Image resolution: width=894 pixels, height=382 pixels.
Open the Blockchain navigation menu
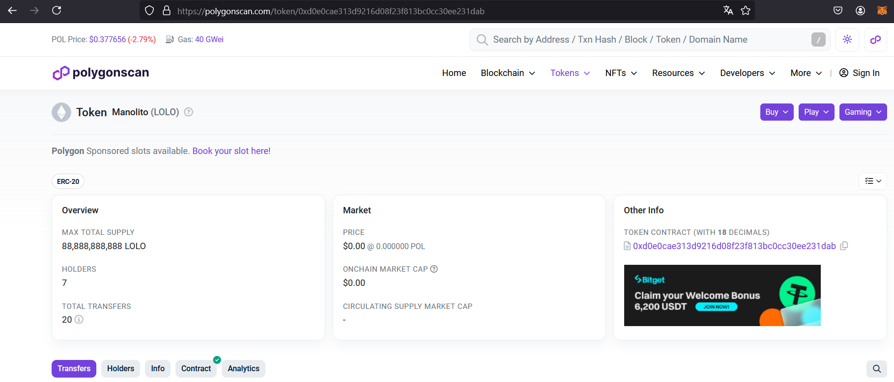pyautogui.click(x=508, y=73)
